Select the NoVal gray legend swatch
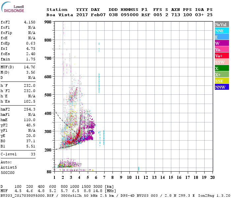 pos(221,24)
